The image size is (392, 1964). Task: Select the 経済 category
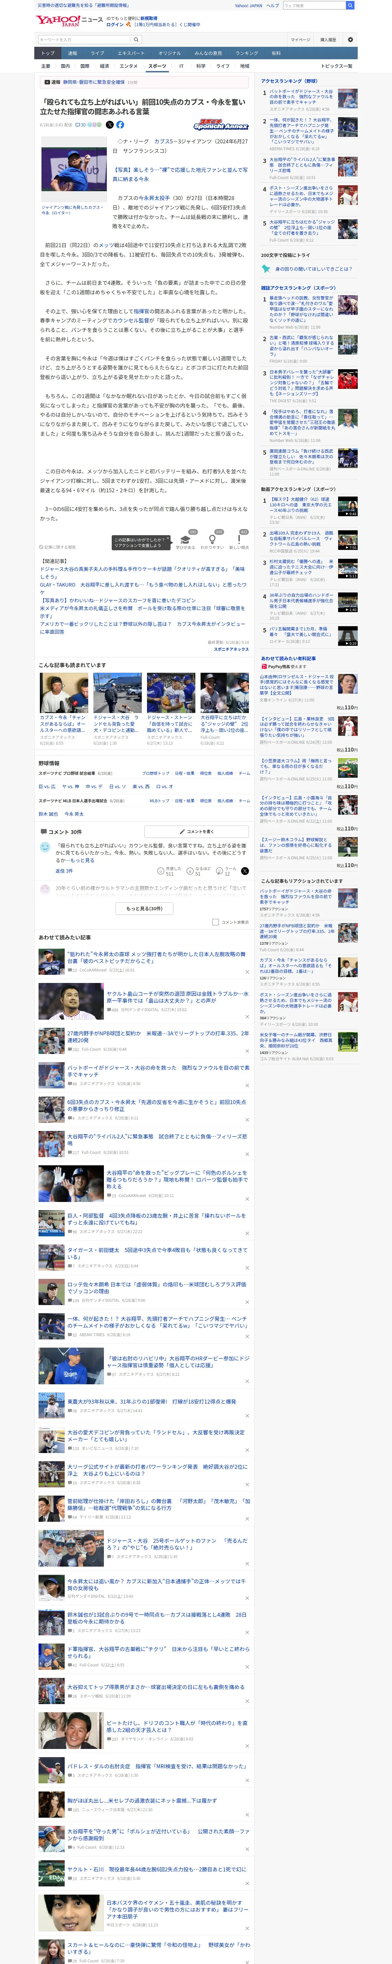point(104,66)
